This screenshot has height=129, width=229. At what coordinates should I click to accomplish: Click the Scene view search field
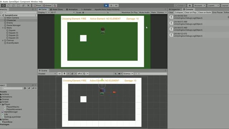pyautogui.click(x=151, y=73)
